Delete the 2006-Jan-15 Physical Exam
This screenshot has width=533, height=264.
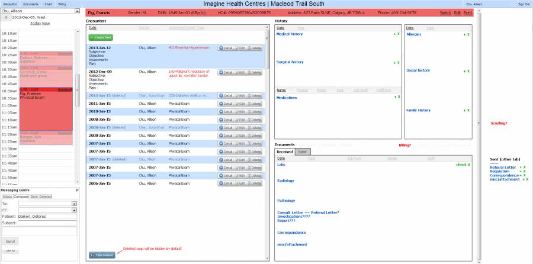pos(254,183)
